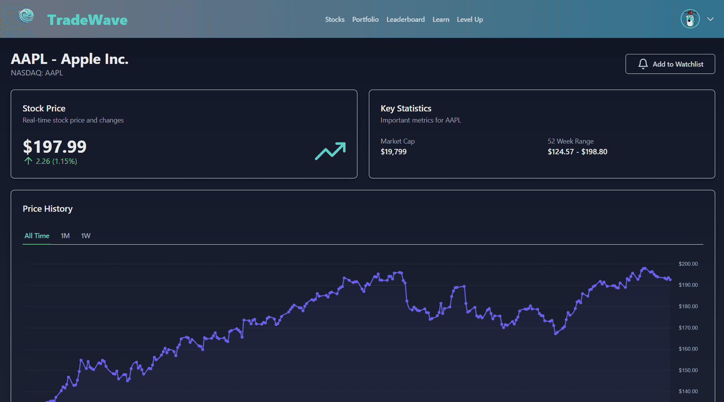The width and height of the screenshot is (724, 402).
Task: Open the Portfolio page
Action: tap(365, 19)
